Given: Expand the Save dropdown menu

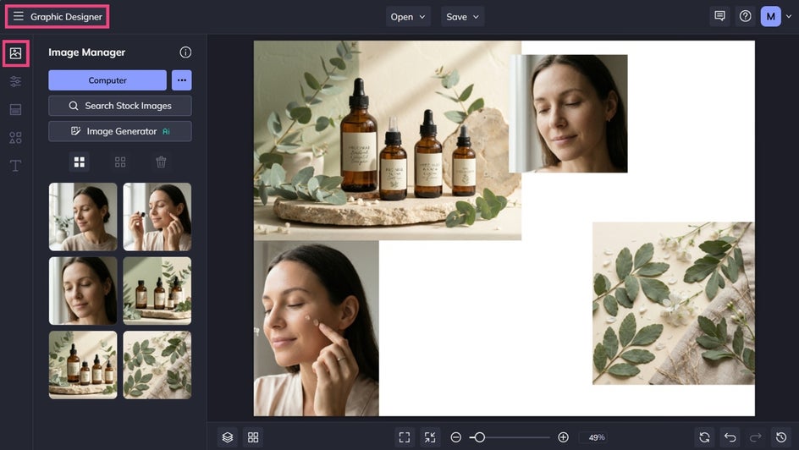Looking at the screenshot, I should [462, 17].
